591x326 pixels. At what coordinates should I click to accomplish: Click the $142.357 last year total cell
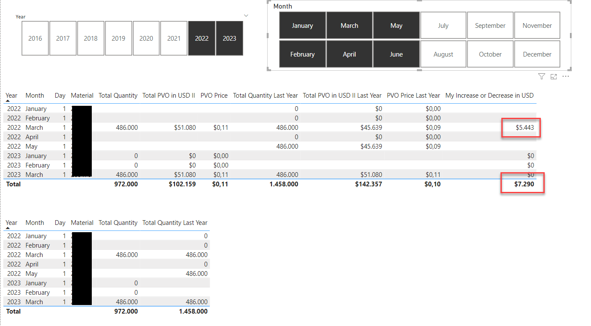pyautogui.click(x=368, y=184)
